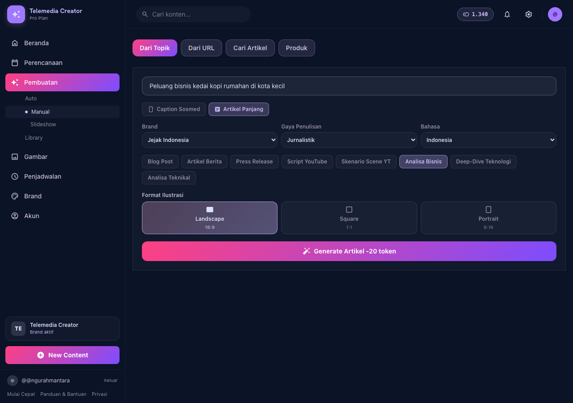Focus the Cari konten search field
Viewport: 573px width, 403px height.
pyautogui.click(x=193, y=14)
